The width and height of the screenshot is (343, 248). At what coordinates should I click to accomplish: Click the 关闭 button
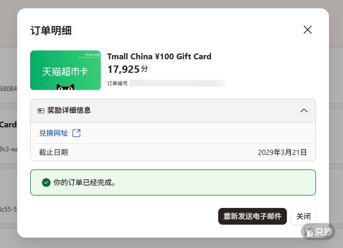(304, 216)
